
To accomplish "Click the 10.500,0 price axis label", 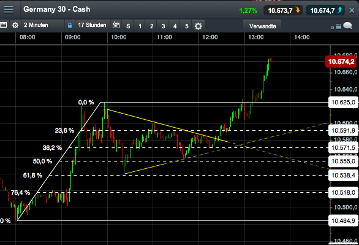I will point(346,208).
